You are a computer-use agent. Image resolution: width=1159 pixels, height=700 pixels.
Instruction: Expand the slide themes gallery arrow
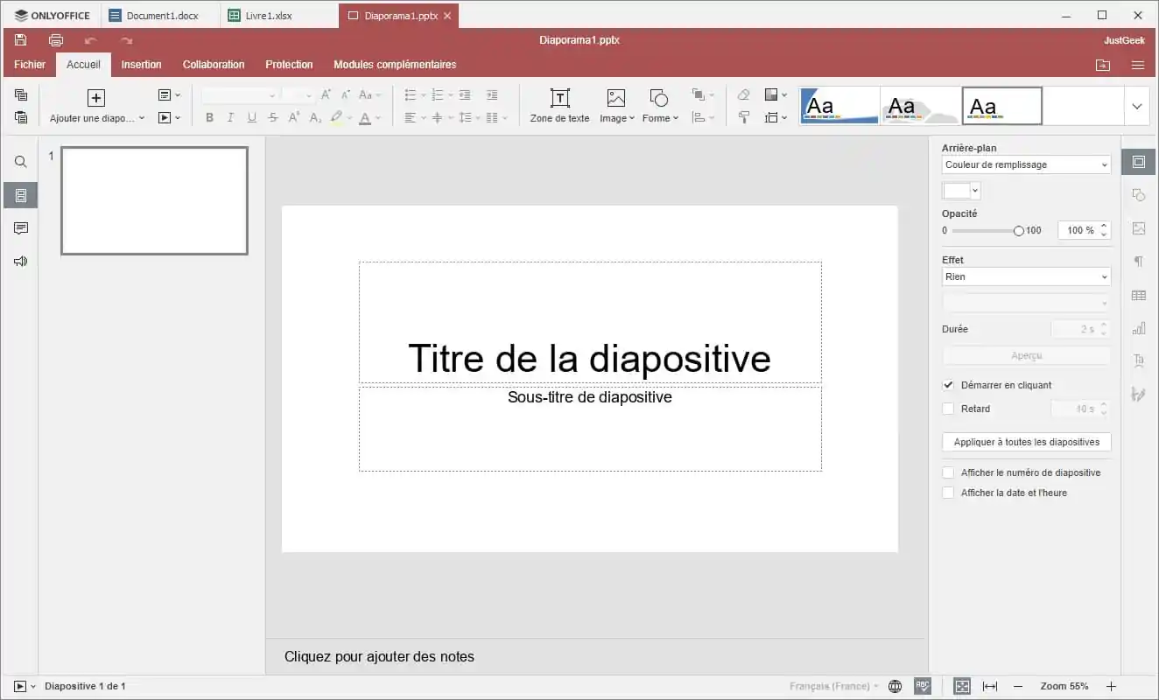[1137, 106]
